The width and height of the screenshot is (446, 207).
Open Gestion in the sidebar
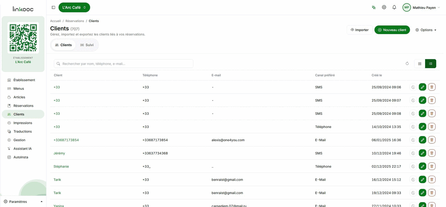click(23, 140)
